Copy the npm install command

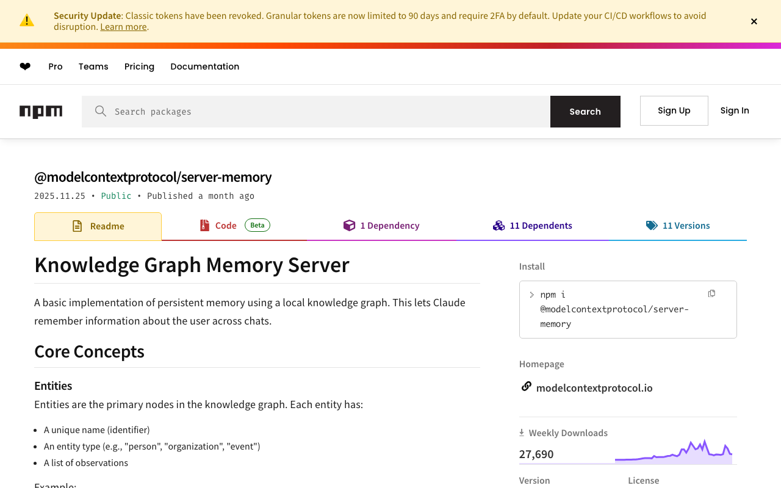711,294
